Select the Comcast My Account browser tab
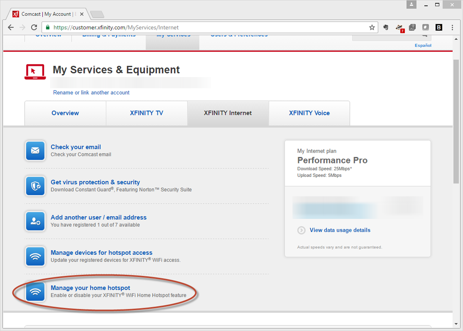The width and height of the screenshot is (463, 331). [48, 14]
